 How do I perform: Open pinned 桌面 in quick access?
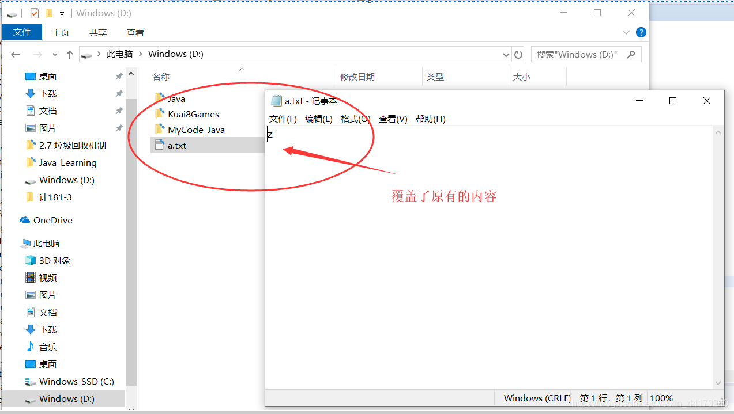[x=47, y=76]
